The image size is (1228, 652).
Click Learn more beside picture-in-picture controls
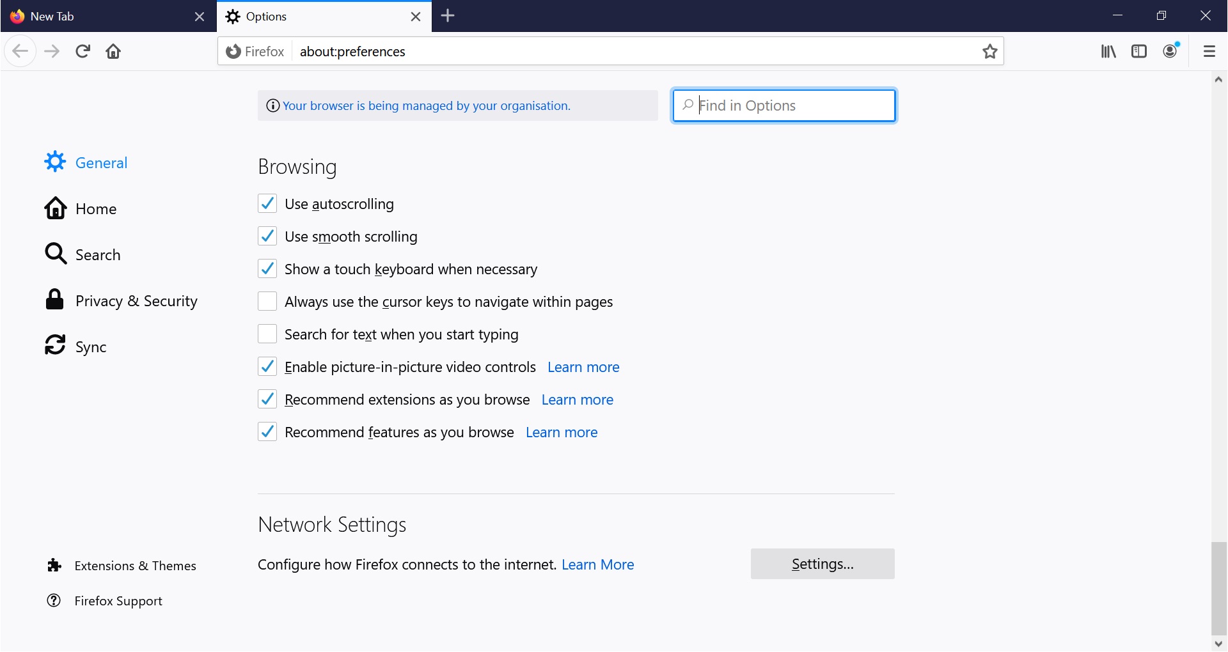coord(583,367)
